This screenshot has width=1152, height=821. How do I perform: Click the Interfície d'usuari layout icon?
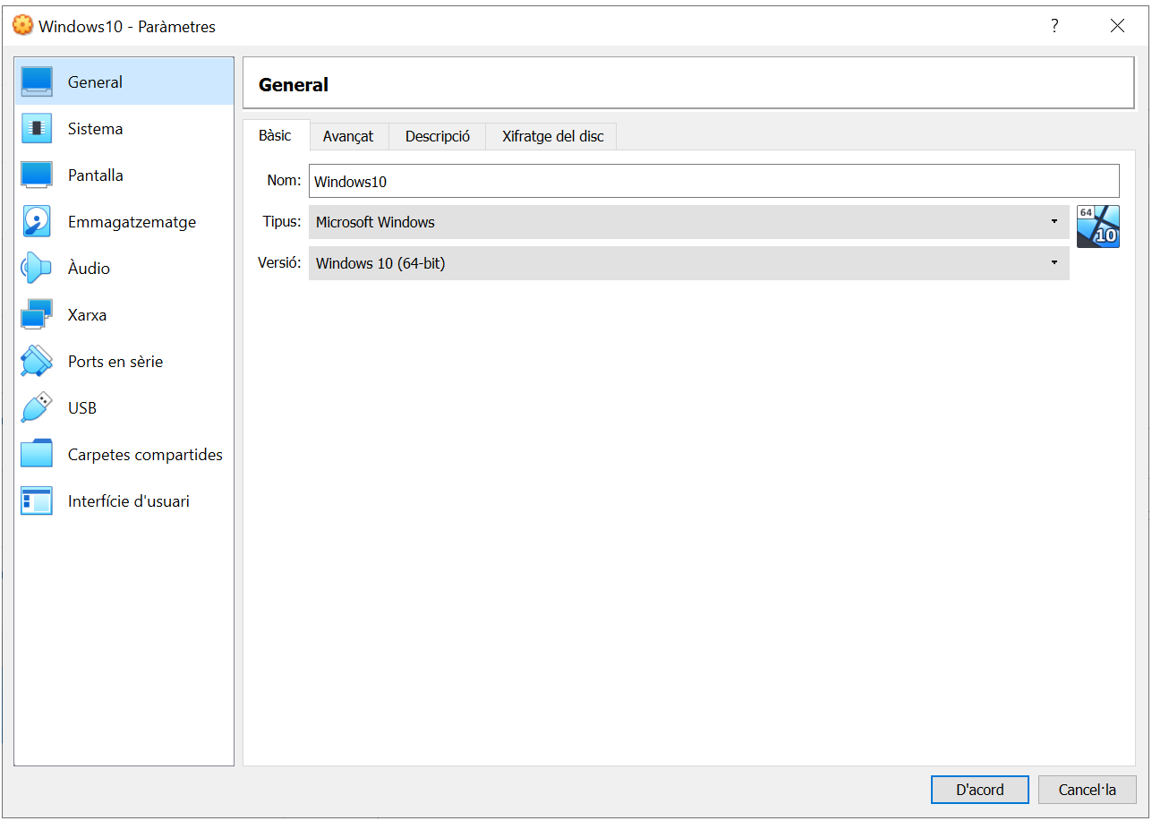[x=37, y=500]
